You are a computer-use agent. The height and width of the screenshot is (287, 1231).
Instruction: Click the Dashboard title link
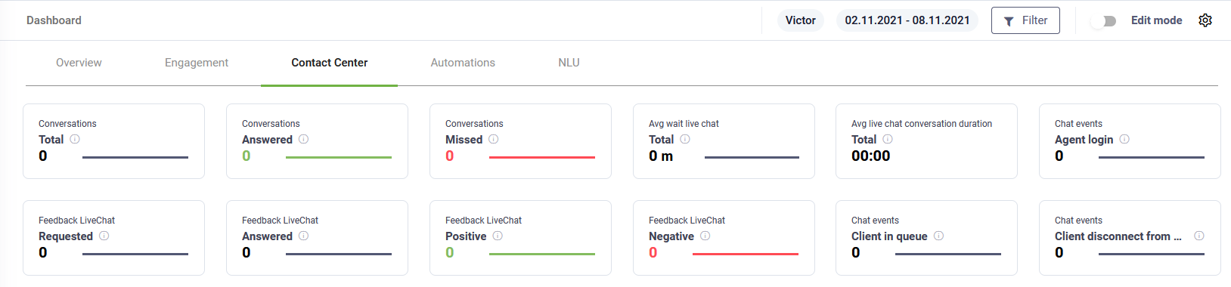[54, 20]
